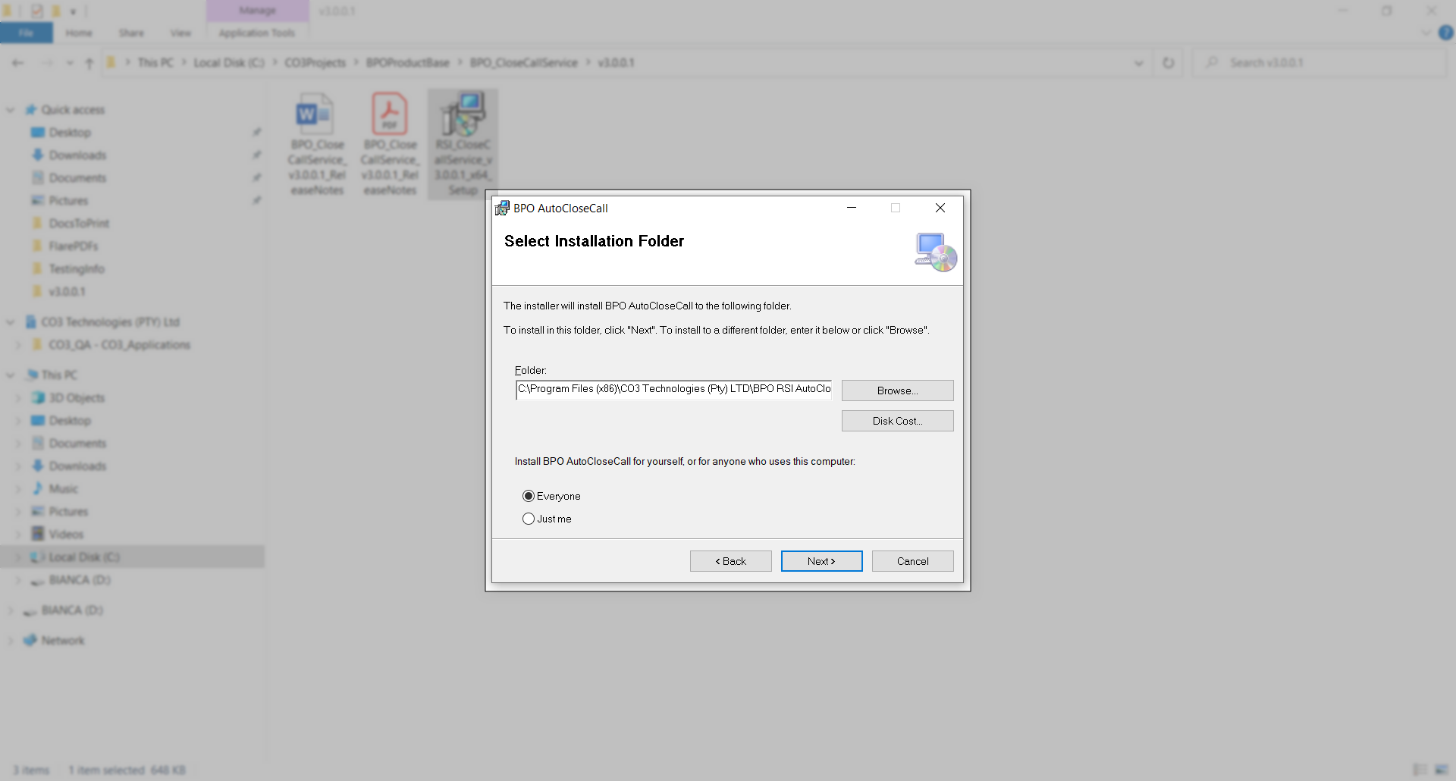The image size is (1456, 781).
Task: Collapse the Explorer ribbon chevron
Action: pyautogui.click(x=1426, y=33)
